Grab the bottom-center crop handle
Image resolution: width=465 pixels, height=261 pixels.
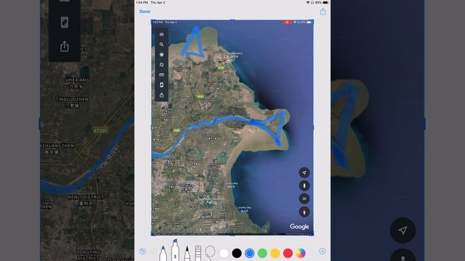232,236
